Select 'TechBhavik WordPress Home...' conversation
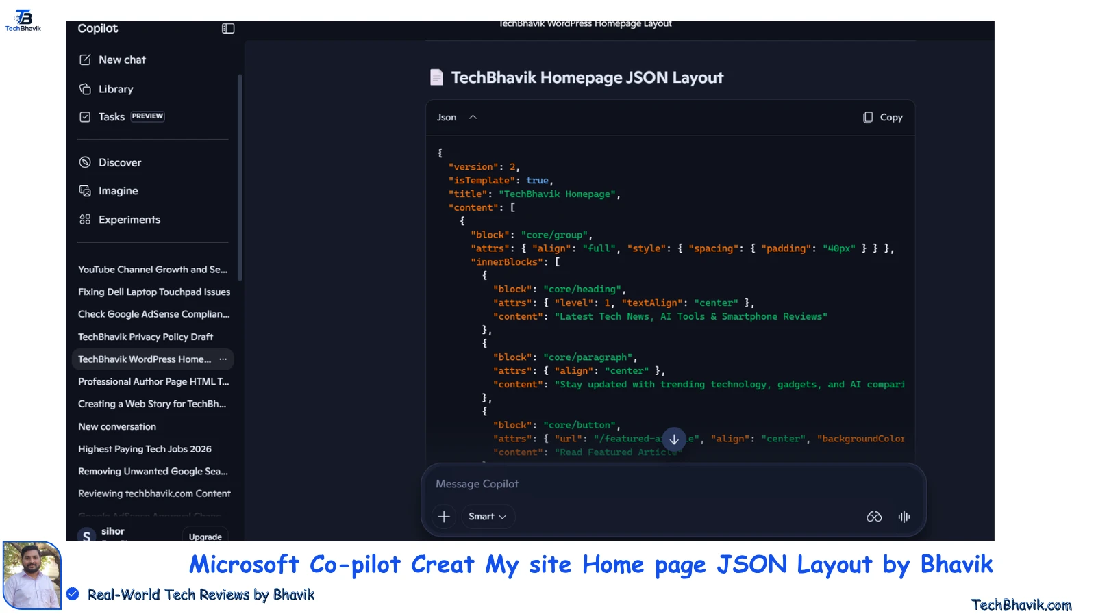The image size is (1096, 616). (145, 359)
